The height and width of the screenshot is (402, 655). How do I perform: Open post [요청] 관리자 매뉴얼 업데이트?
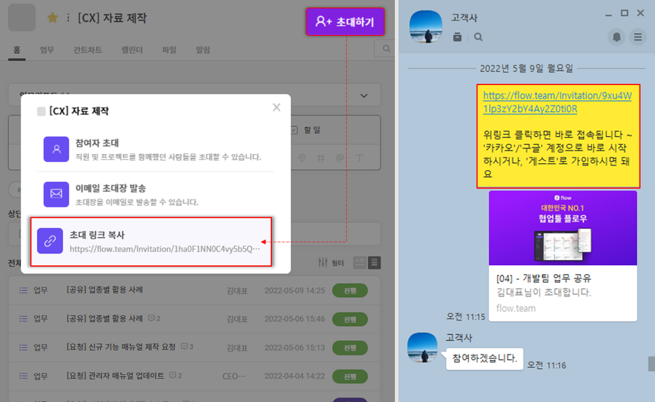point(116,376)
